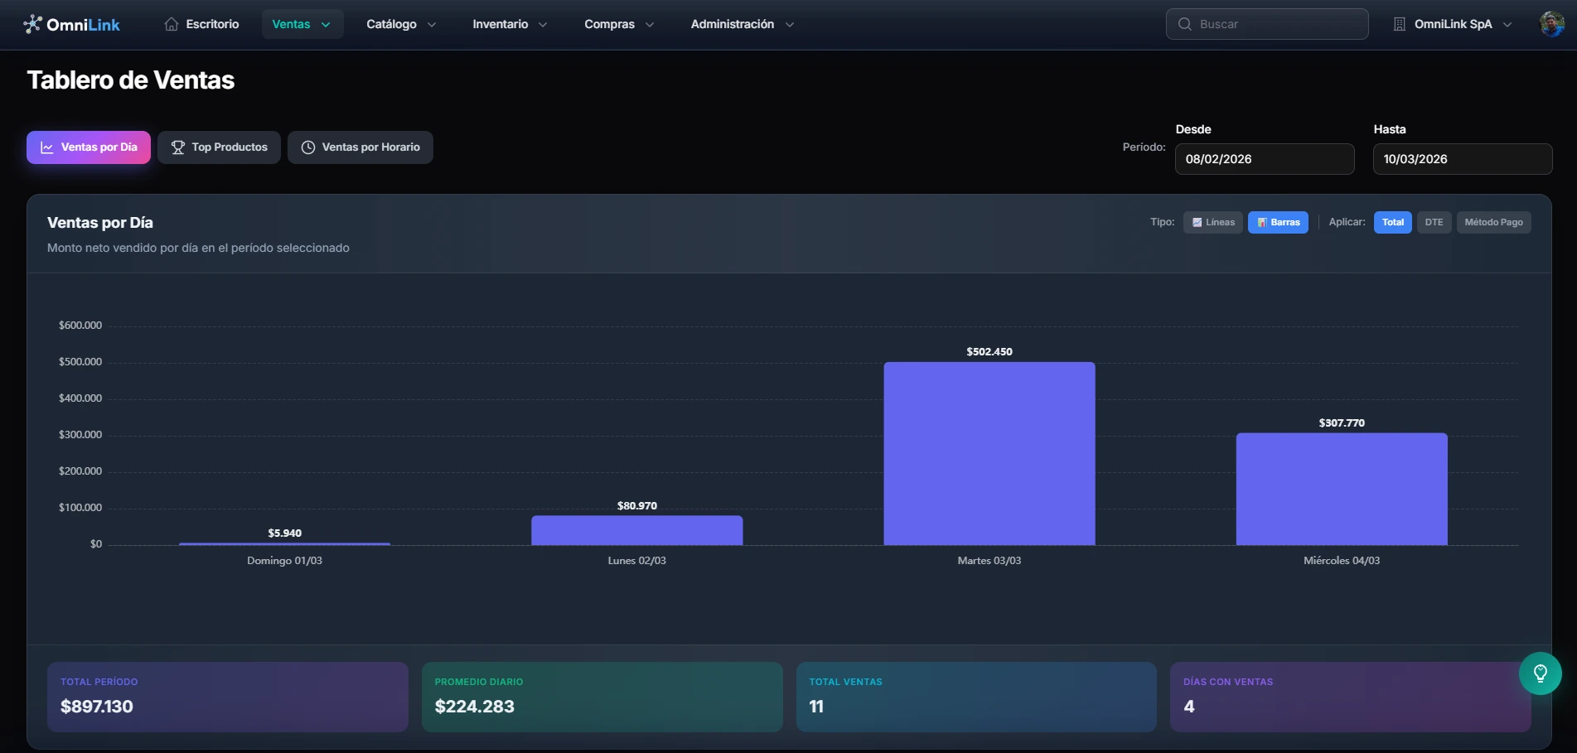Click the Desde date field

click(1265, 159)
